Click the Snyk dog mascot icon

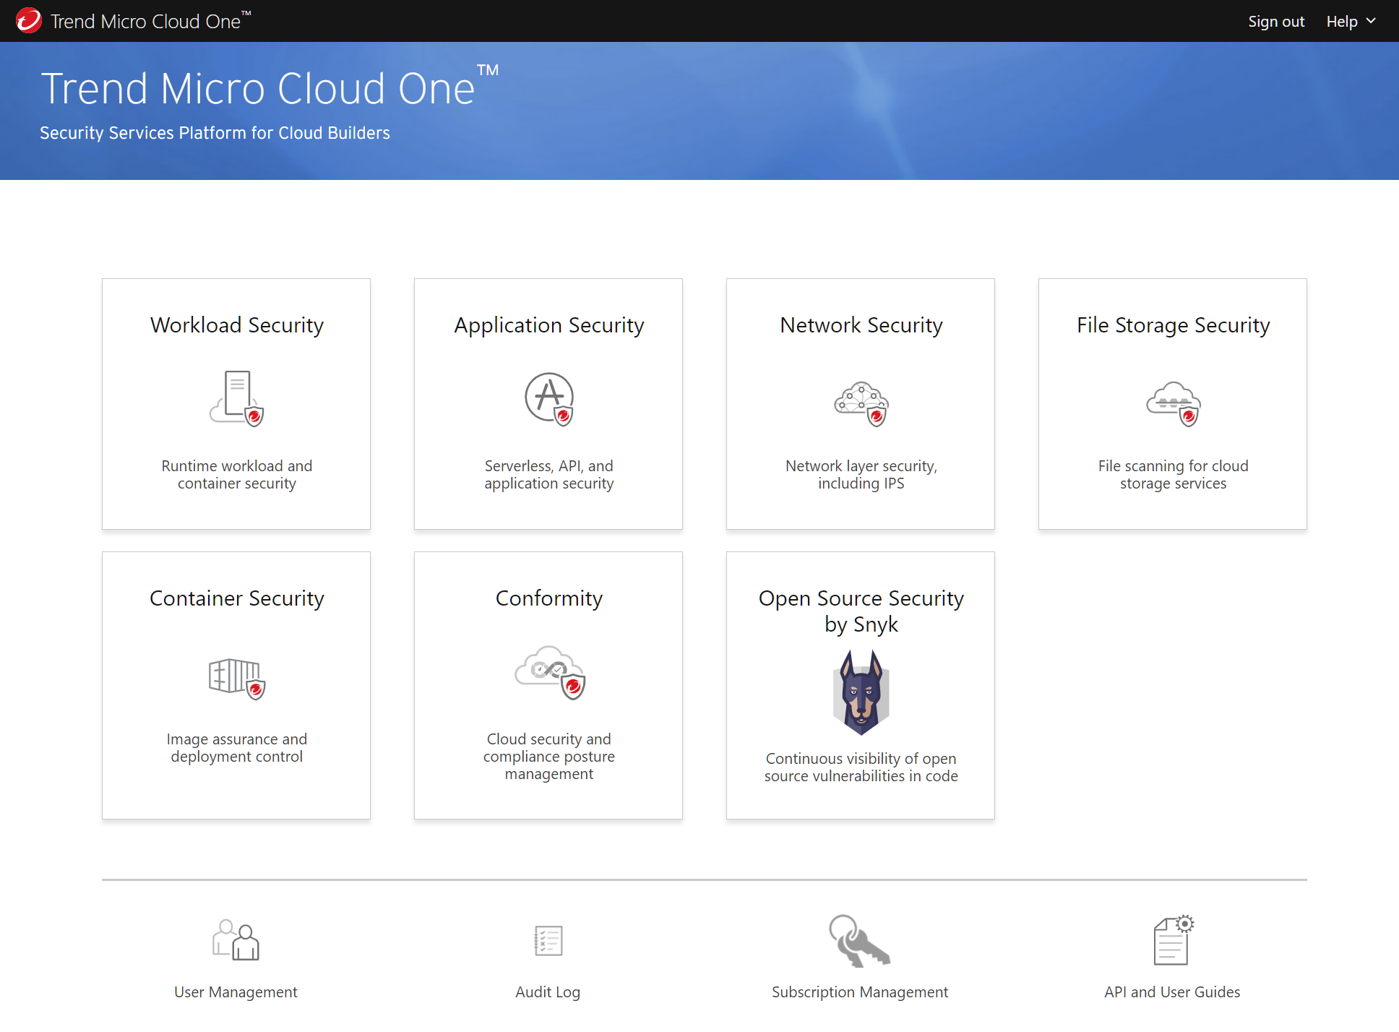click(861, 692)
